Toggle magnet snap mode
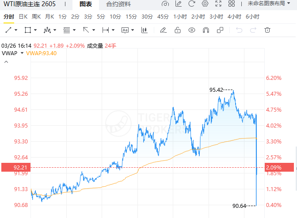 click(206, 30)
